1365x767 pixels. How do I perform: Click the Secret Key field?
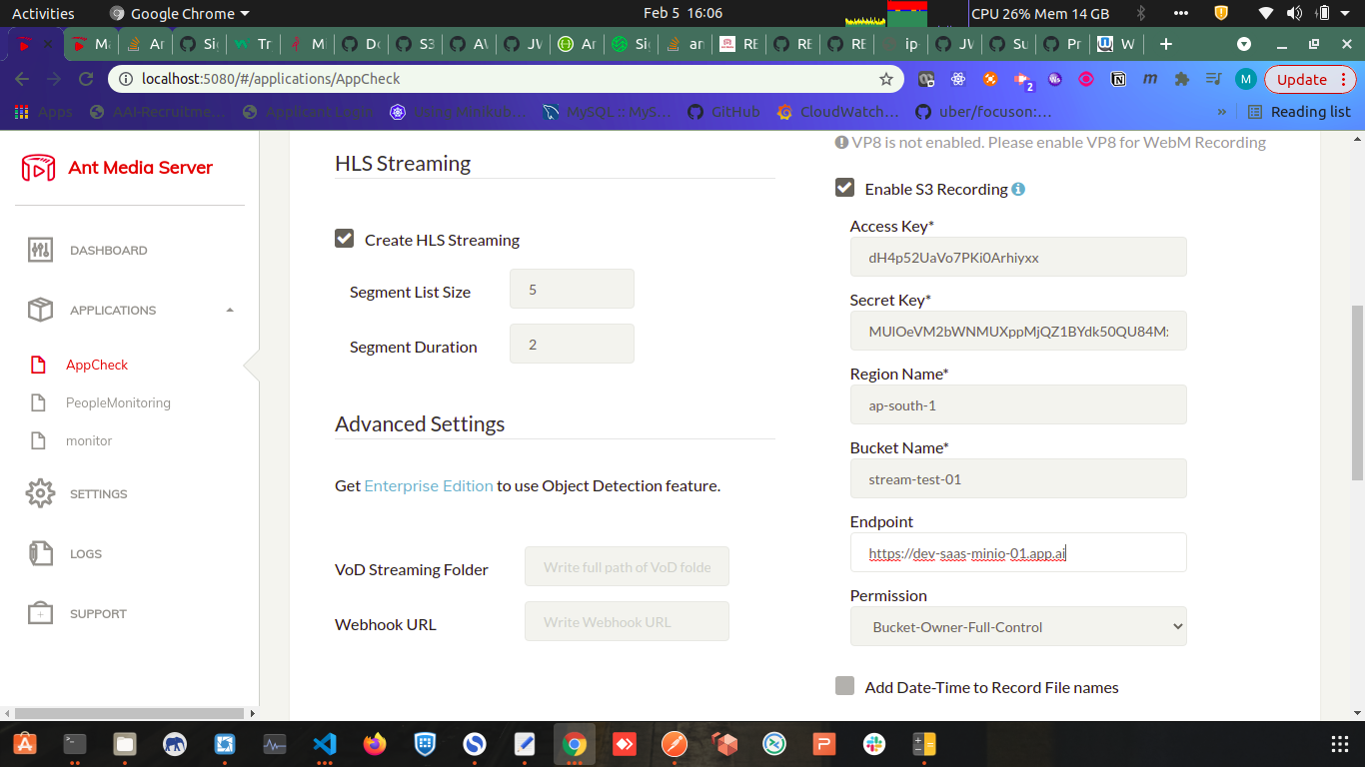1018,331
